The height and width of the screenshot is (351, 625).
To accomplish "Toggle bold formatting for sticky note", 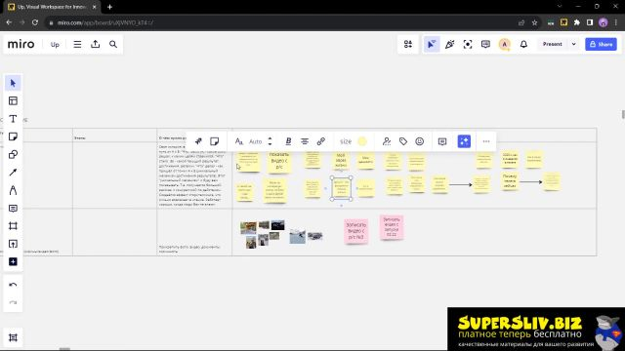I will (288, 141).
